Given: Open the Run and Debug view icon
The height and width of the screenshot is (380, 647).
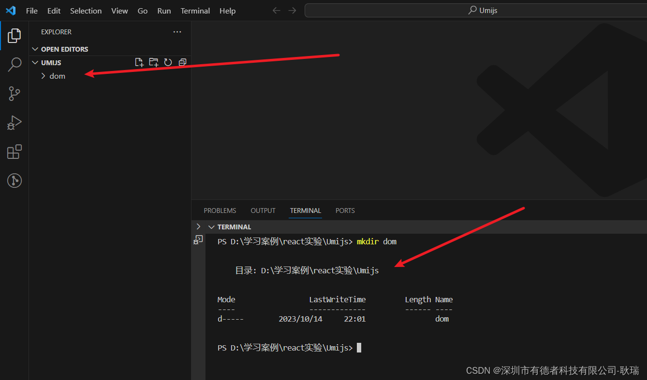Looking at the screenshot, I should click(15, 123).
